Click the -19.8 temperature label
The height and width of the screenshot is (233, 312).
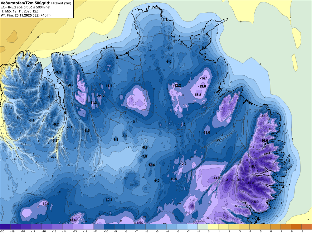tap(250, 183)
